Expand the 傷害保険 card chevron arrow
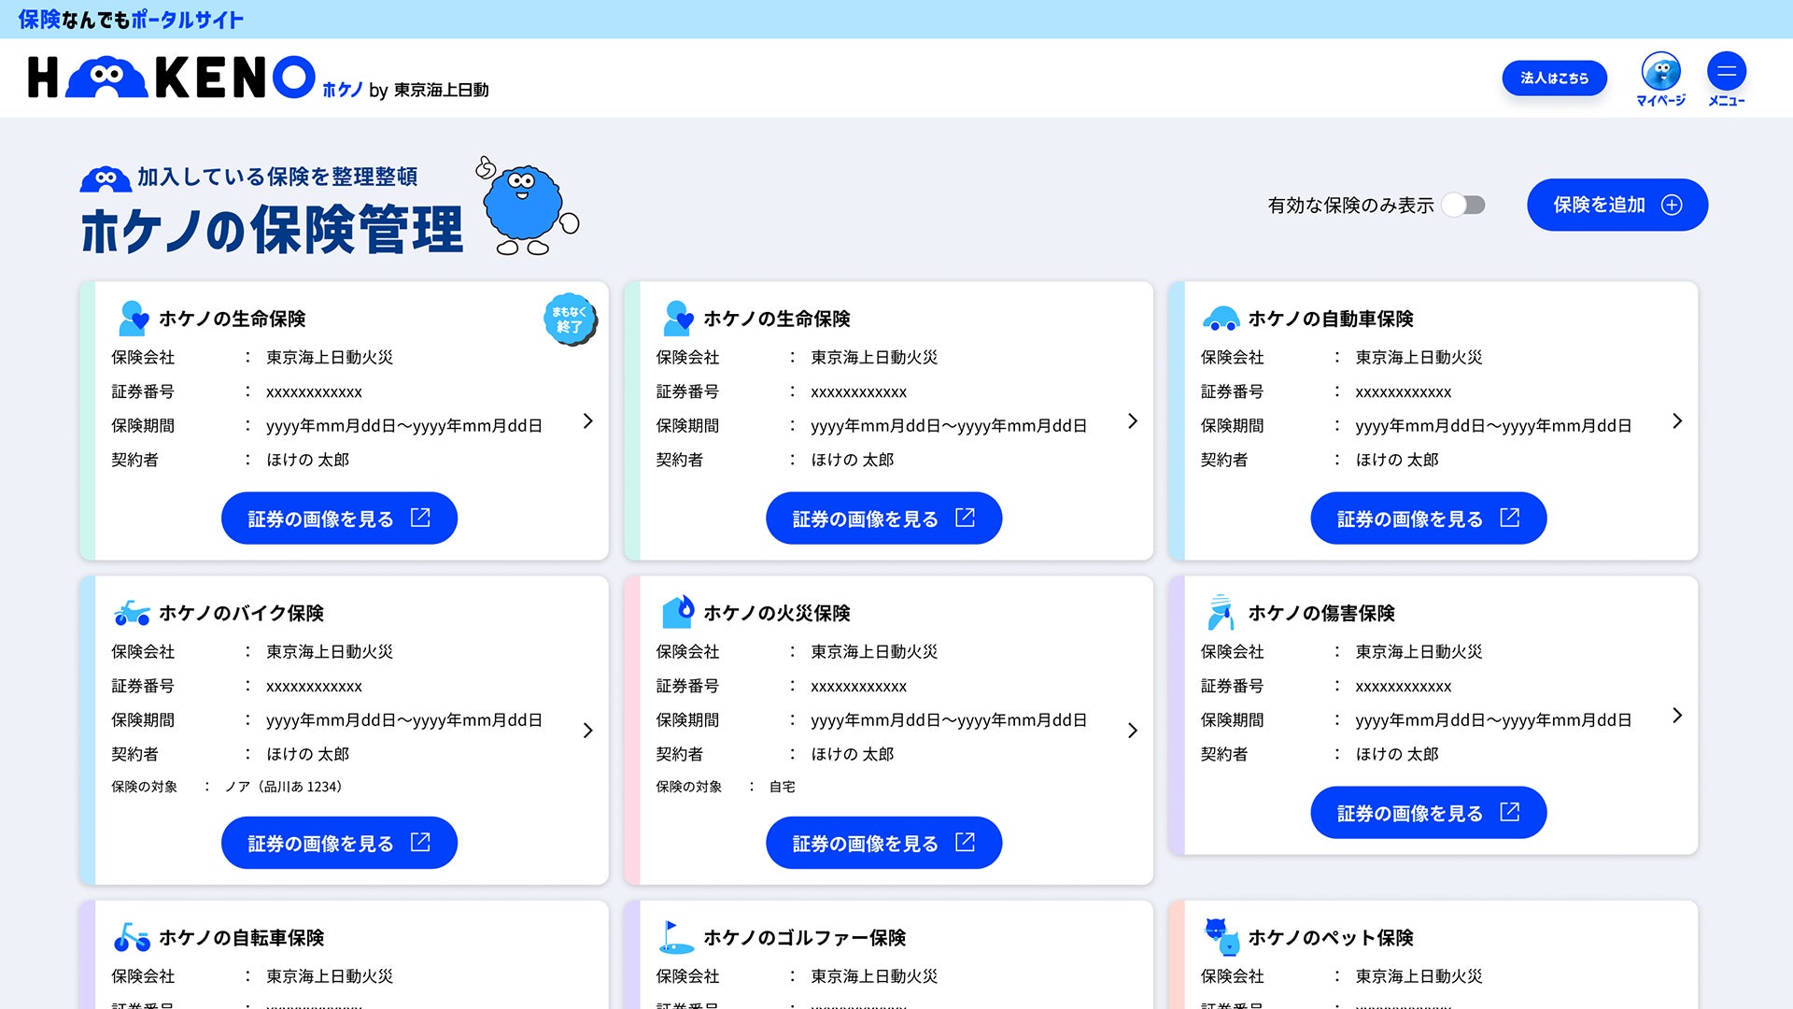 (x=1677, y=716)
